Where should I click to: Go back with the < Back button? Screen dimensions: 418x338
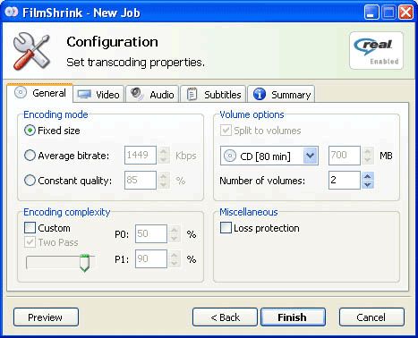point(225,317)
